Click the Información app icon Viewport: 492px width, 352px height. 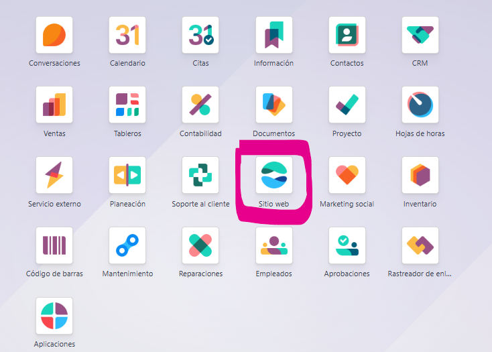click(273, 35)
